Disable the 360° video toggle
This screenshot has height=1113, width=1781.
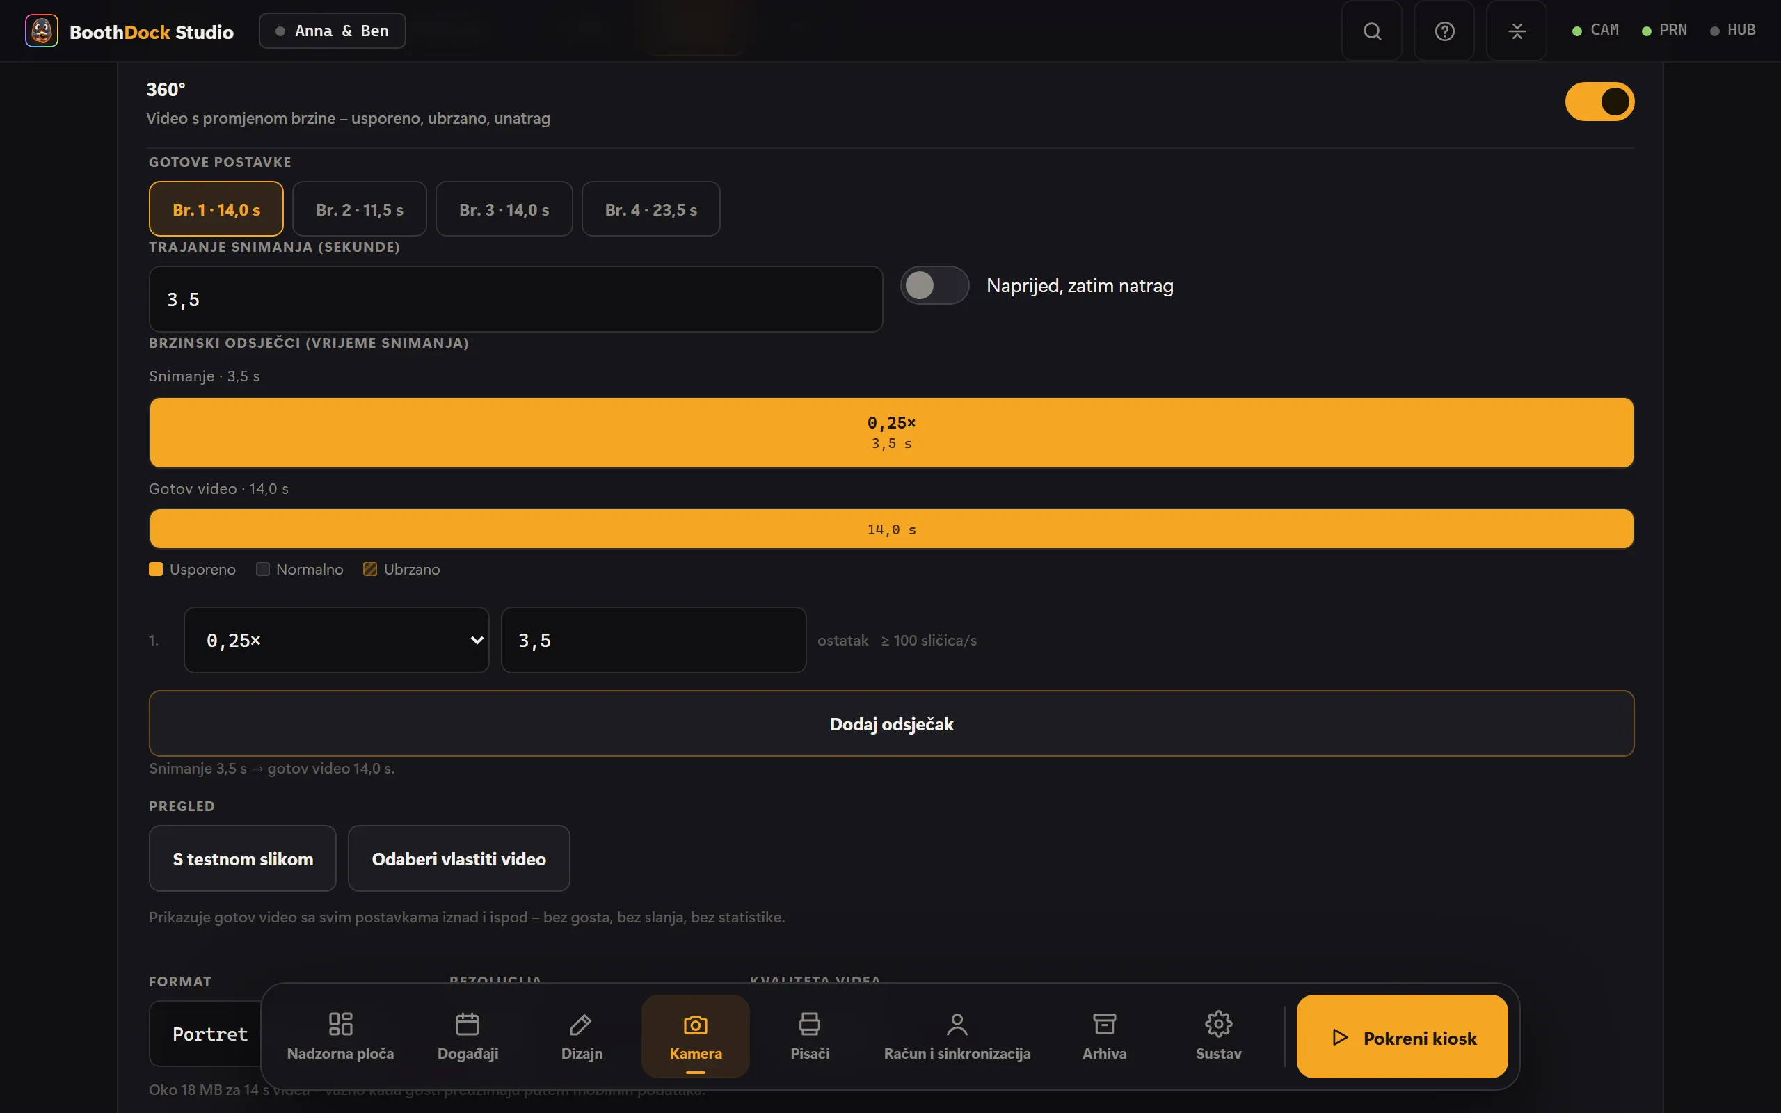[1599, 102]
